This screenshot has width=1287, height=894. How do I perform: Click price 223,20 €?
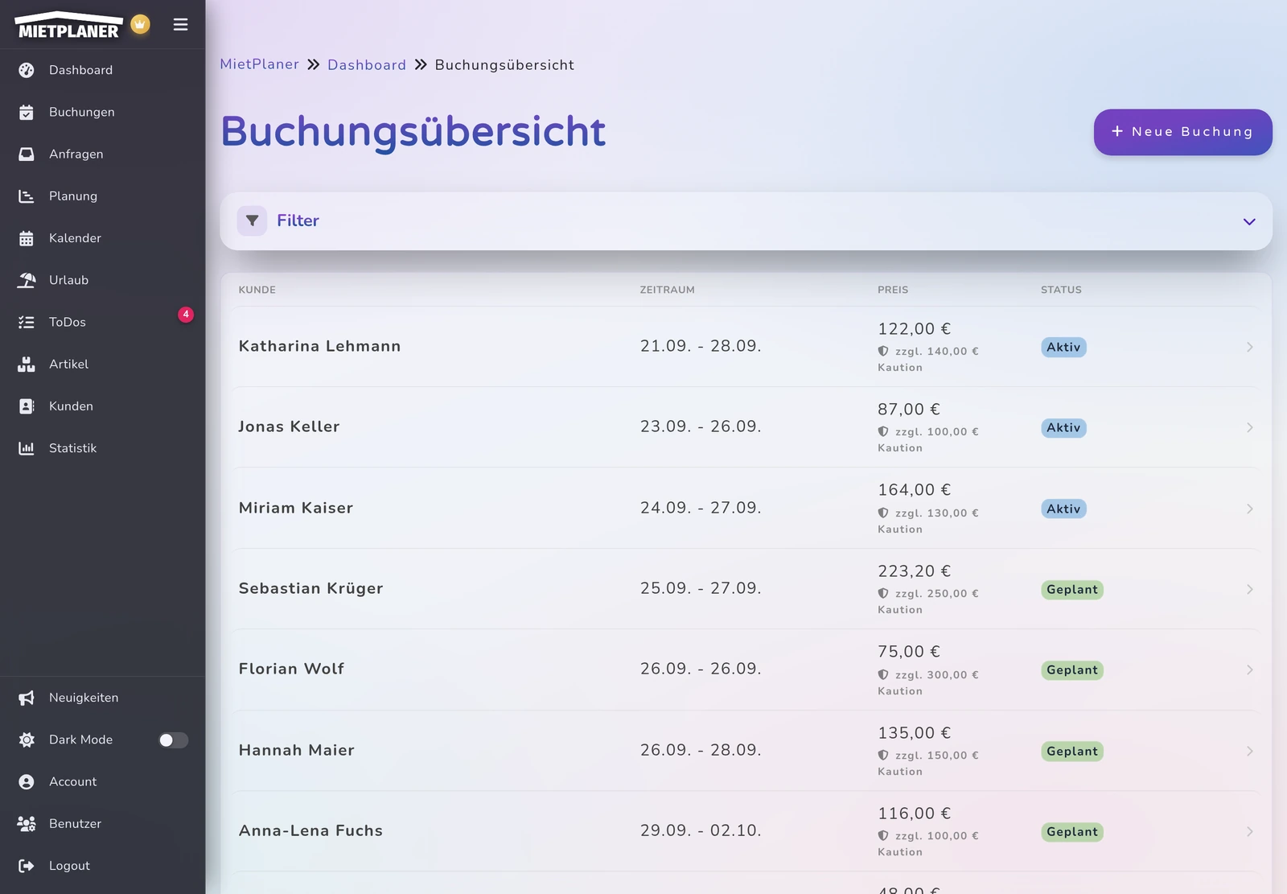point(914,571)
